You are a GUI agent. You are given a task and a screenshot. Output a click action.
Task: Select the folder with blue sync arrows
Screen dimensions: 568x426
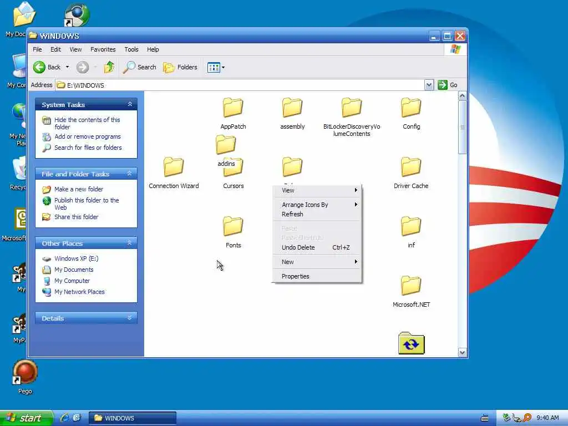[411, 343]
